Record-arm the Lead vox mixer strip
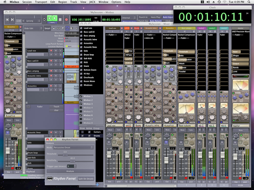Viewport: 254px width, 190px height. click(x=121, y=28)
